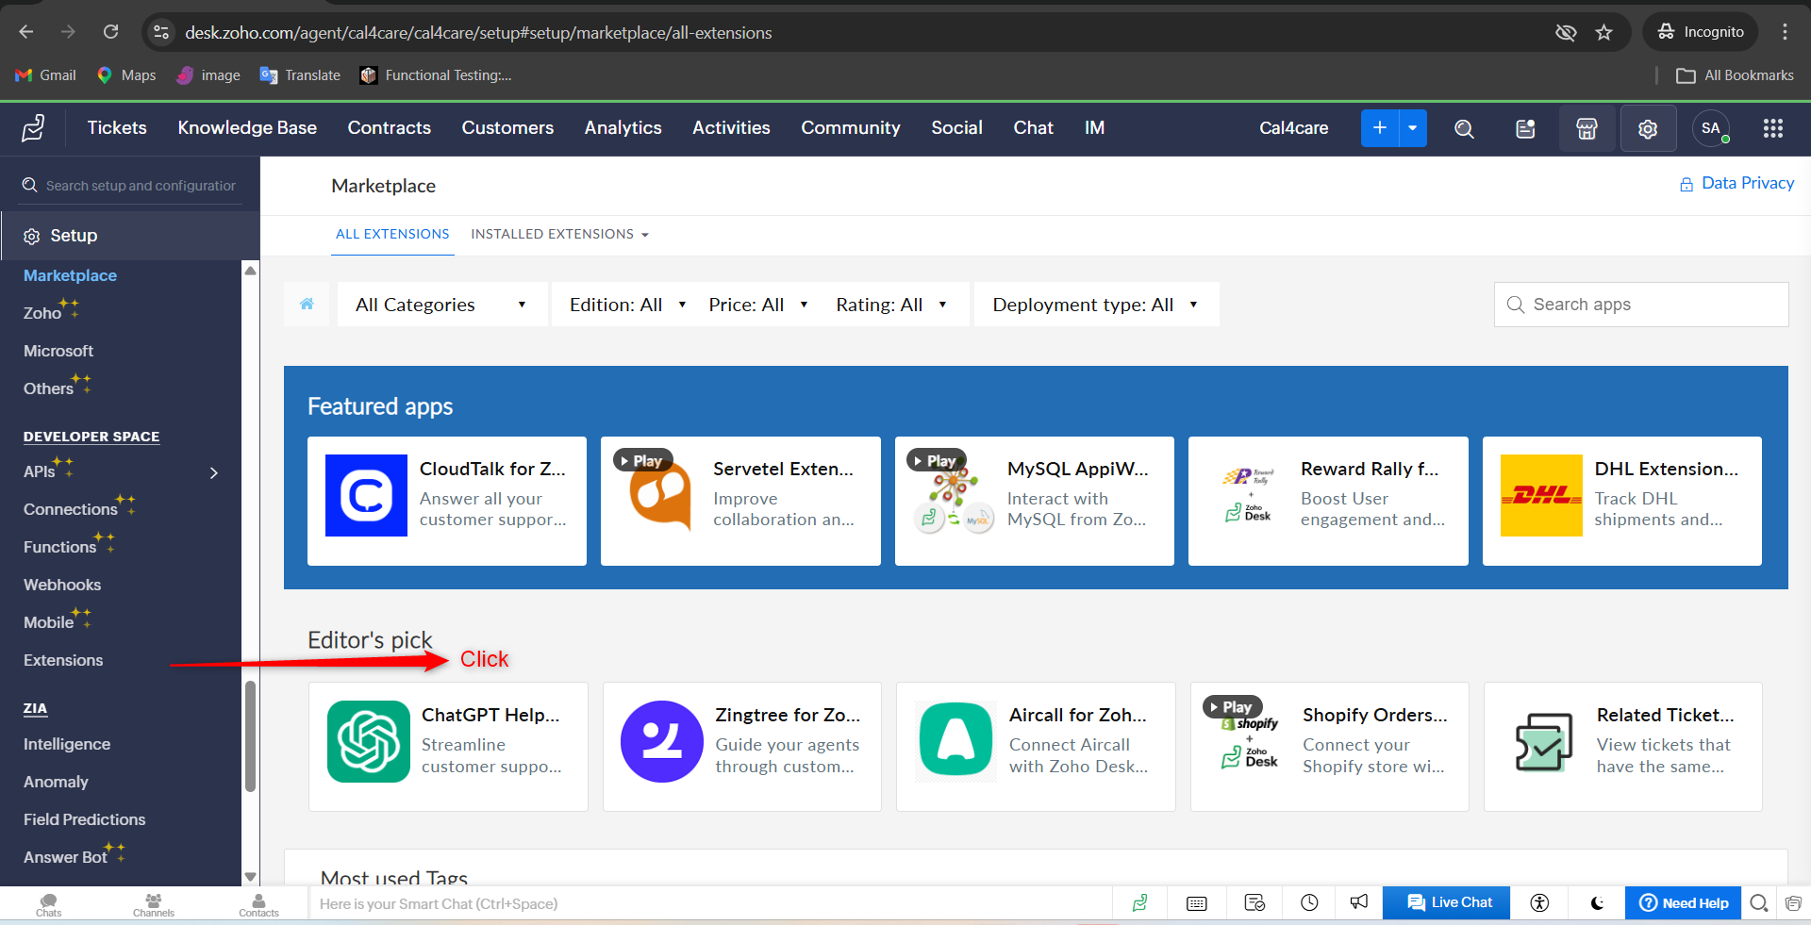Open the CloudTalk app logo
Viewport: 1811px width, 925px height.
366,495
